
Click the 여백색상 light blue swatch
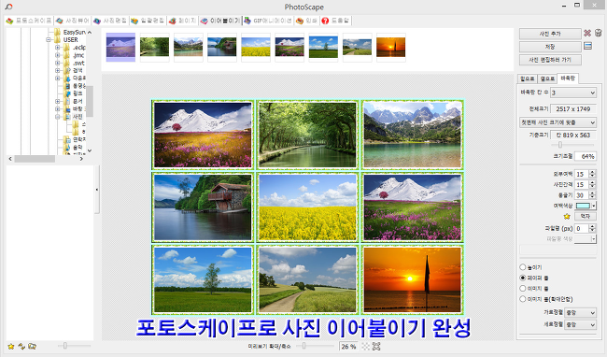coord(583,206)
